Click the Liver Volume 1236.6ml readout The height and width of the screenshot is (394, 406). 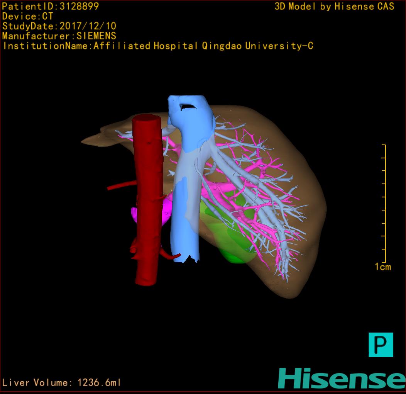[x=61, y=383]
